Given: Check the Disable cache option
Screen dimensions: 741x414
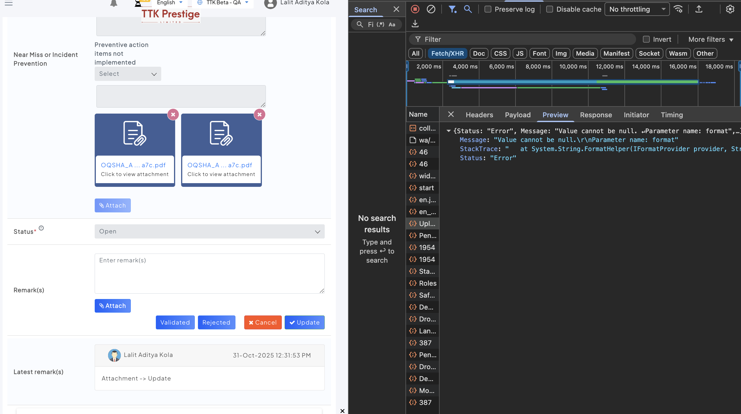Looking at the screenshot, I should [549, 9].
